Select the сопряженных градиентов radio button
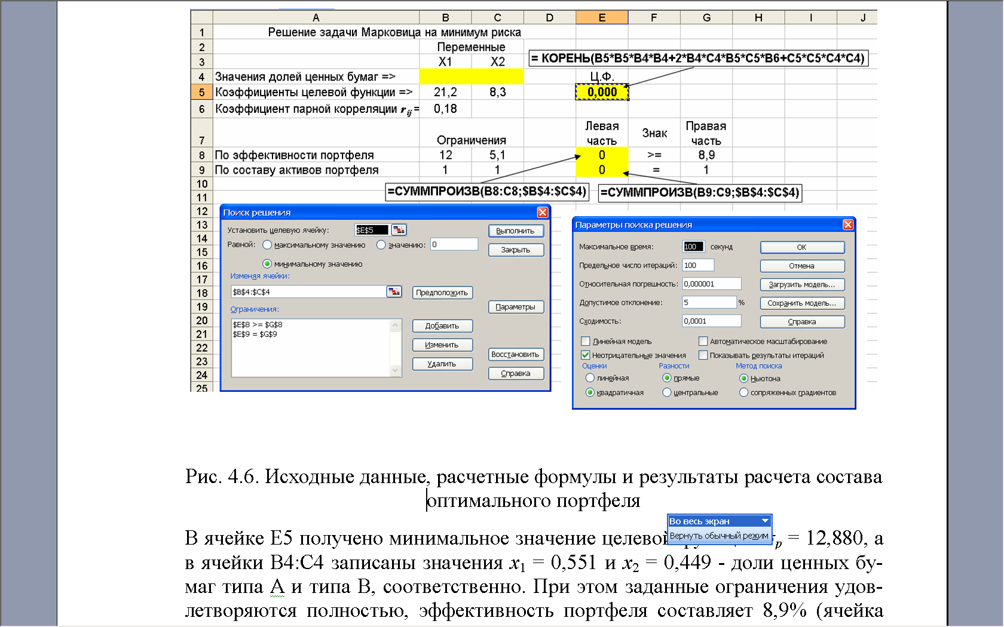Image resolution: width=1004 pixels, height=627 pixels. [x=744, y=392]
